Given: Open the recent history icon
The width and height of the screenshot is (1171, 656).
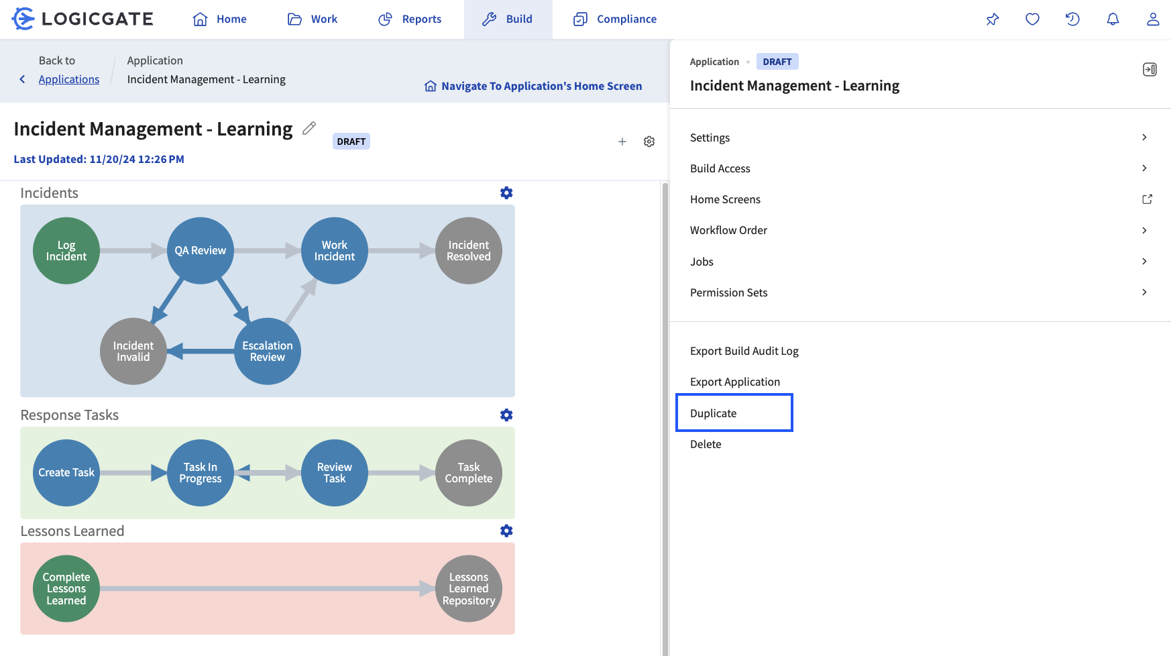Looking at the screenshot, I should [x=1072, y=19].
